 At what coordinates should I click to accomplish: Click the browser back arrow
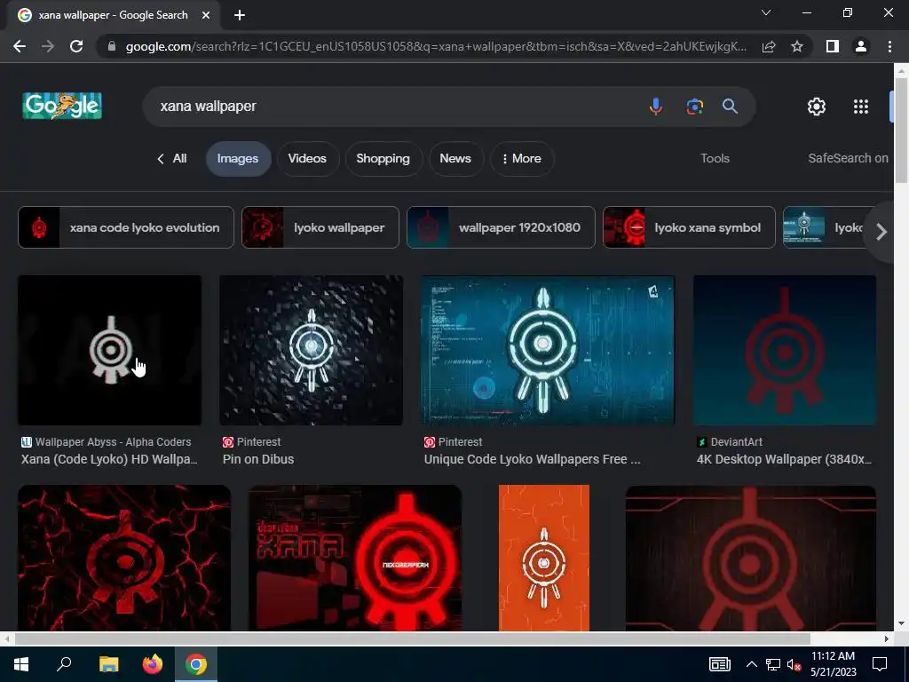coord(20,46)
